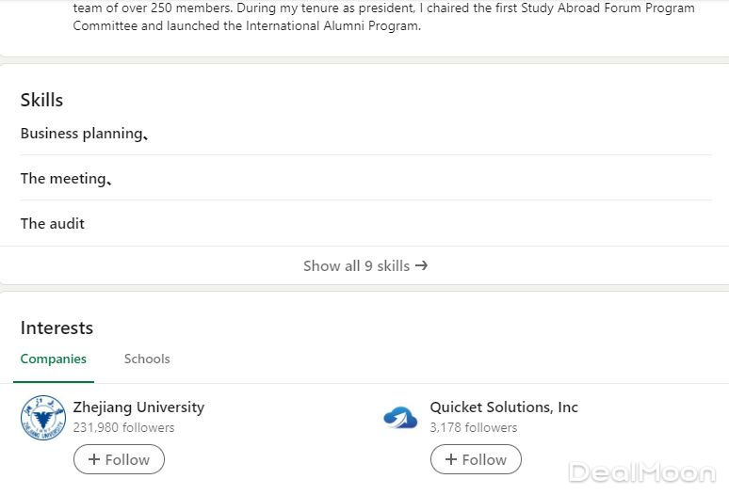Click the arrow after Show all 9 skills
Viewport: 729px width, 495px height.
[x=421, y=265]
